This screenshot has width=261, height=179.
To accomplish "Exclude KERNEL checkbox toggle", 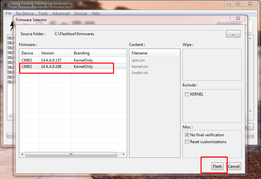I will [187, 94].
